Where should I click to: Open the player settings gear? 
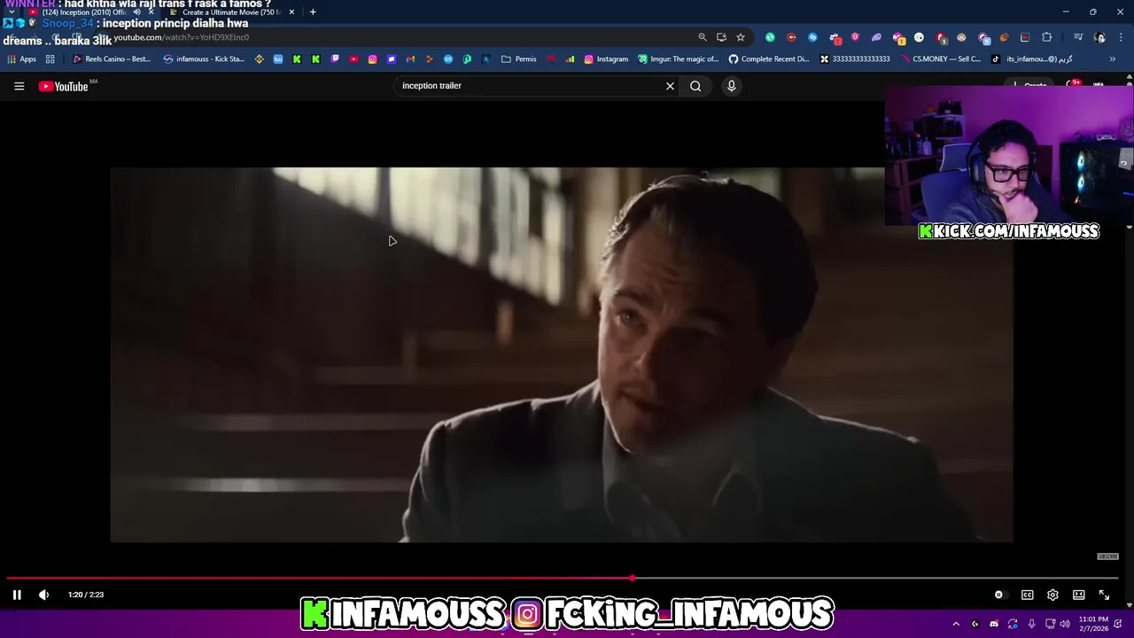coord(1052,595)
